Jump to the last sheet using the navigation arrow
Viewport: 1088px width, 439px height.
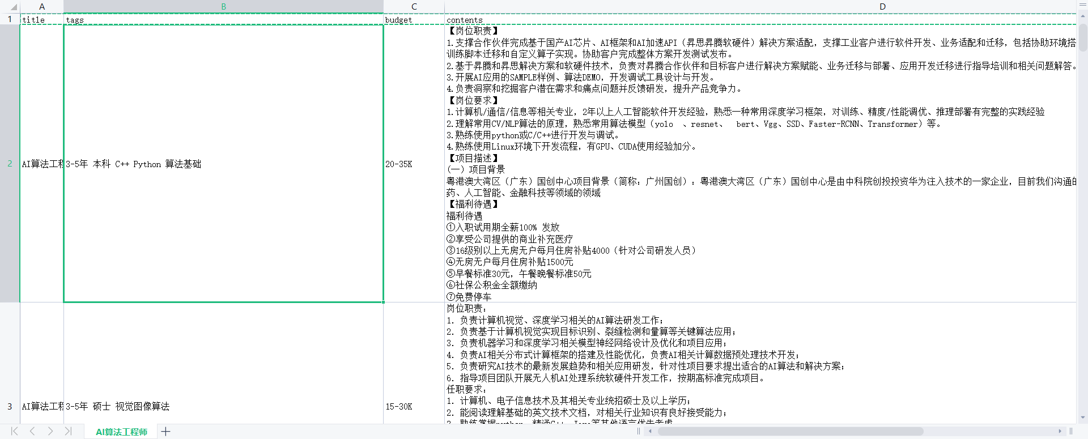tap(69, 431)
